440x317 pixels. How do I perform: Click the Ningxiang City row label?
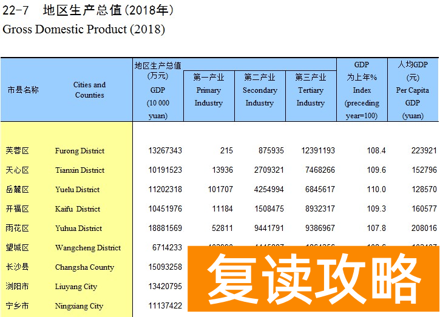coord(79,306)
